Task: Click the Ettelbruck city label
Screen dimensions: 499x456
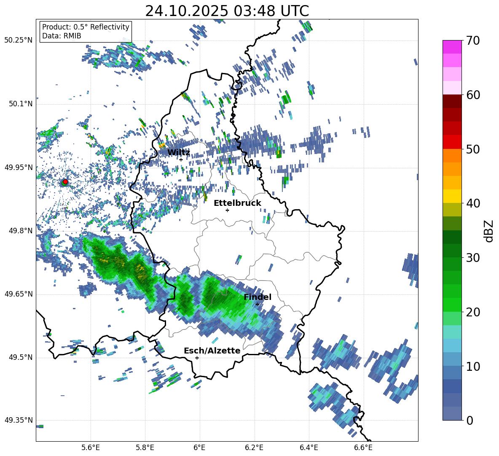Action: tap(237, 203)
